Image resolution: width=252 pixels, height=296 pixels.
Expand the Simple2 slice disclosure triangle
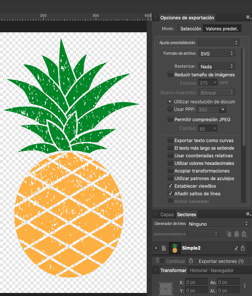pos(156,248)
